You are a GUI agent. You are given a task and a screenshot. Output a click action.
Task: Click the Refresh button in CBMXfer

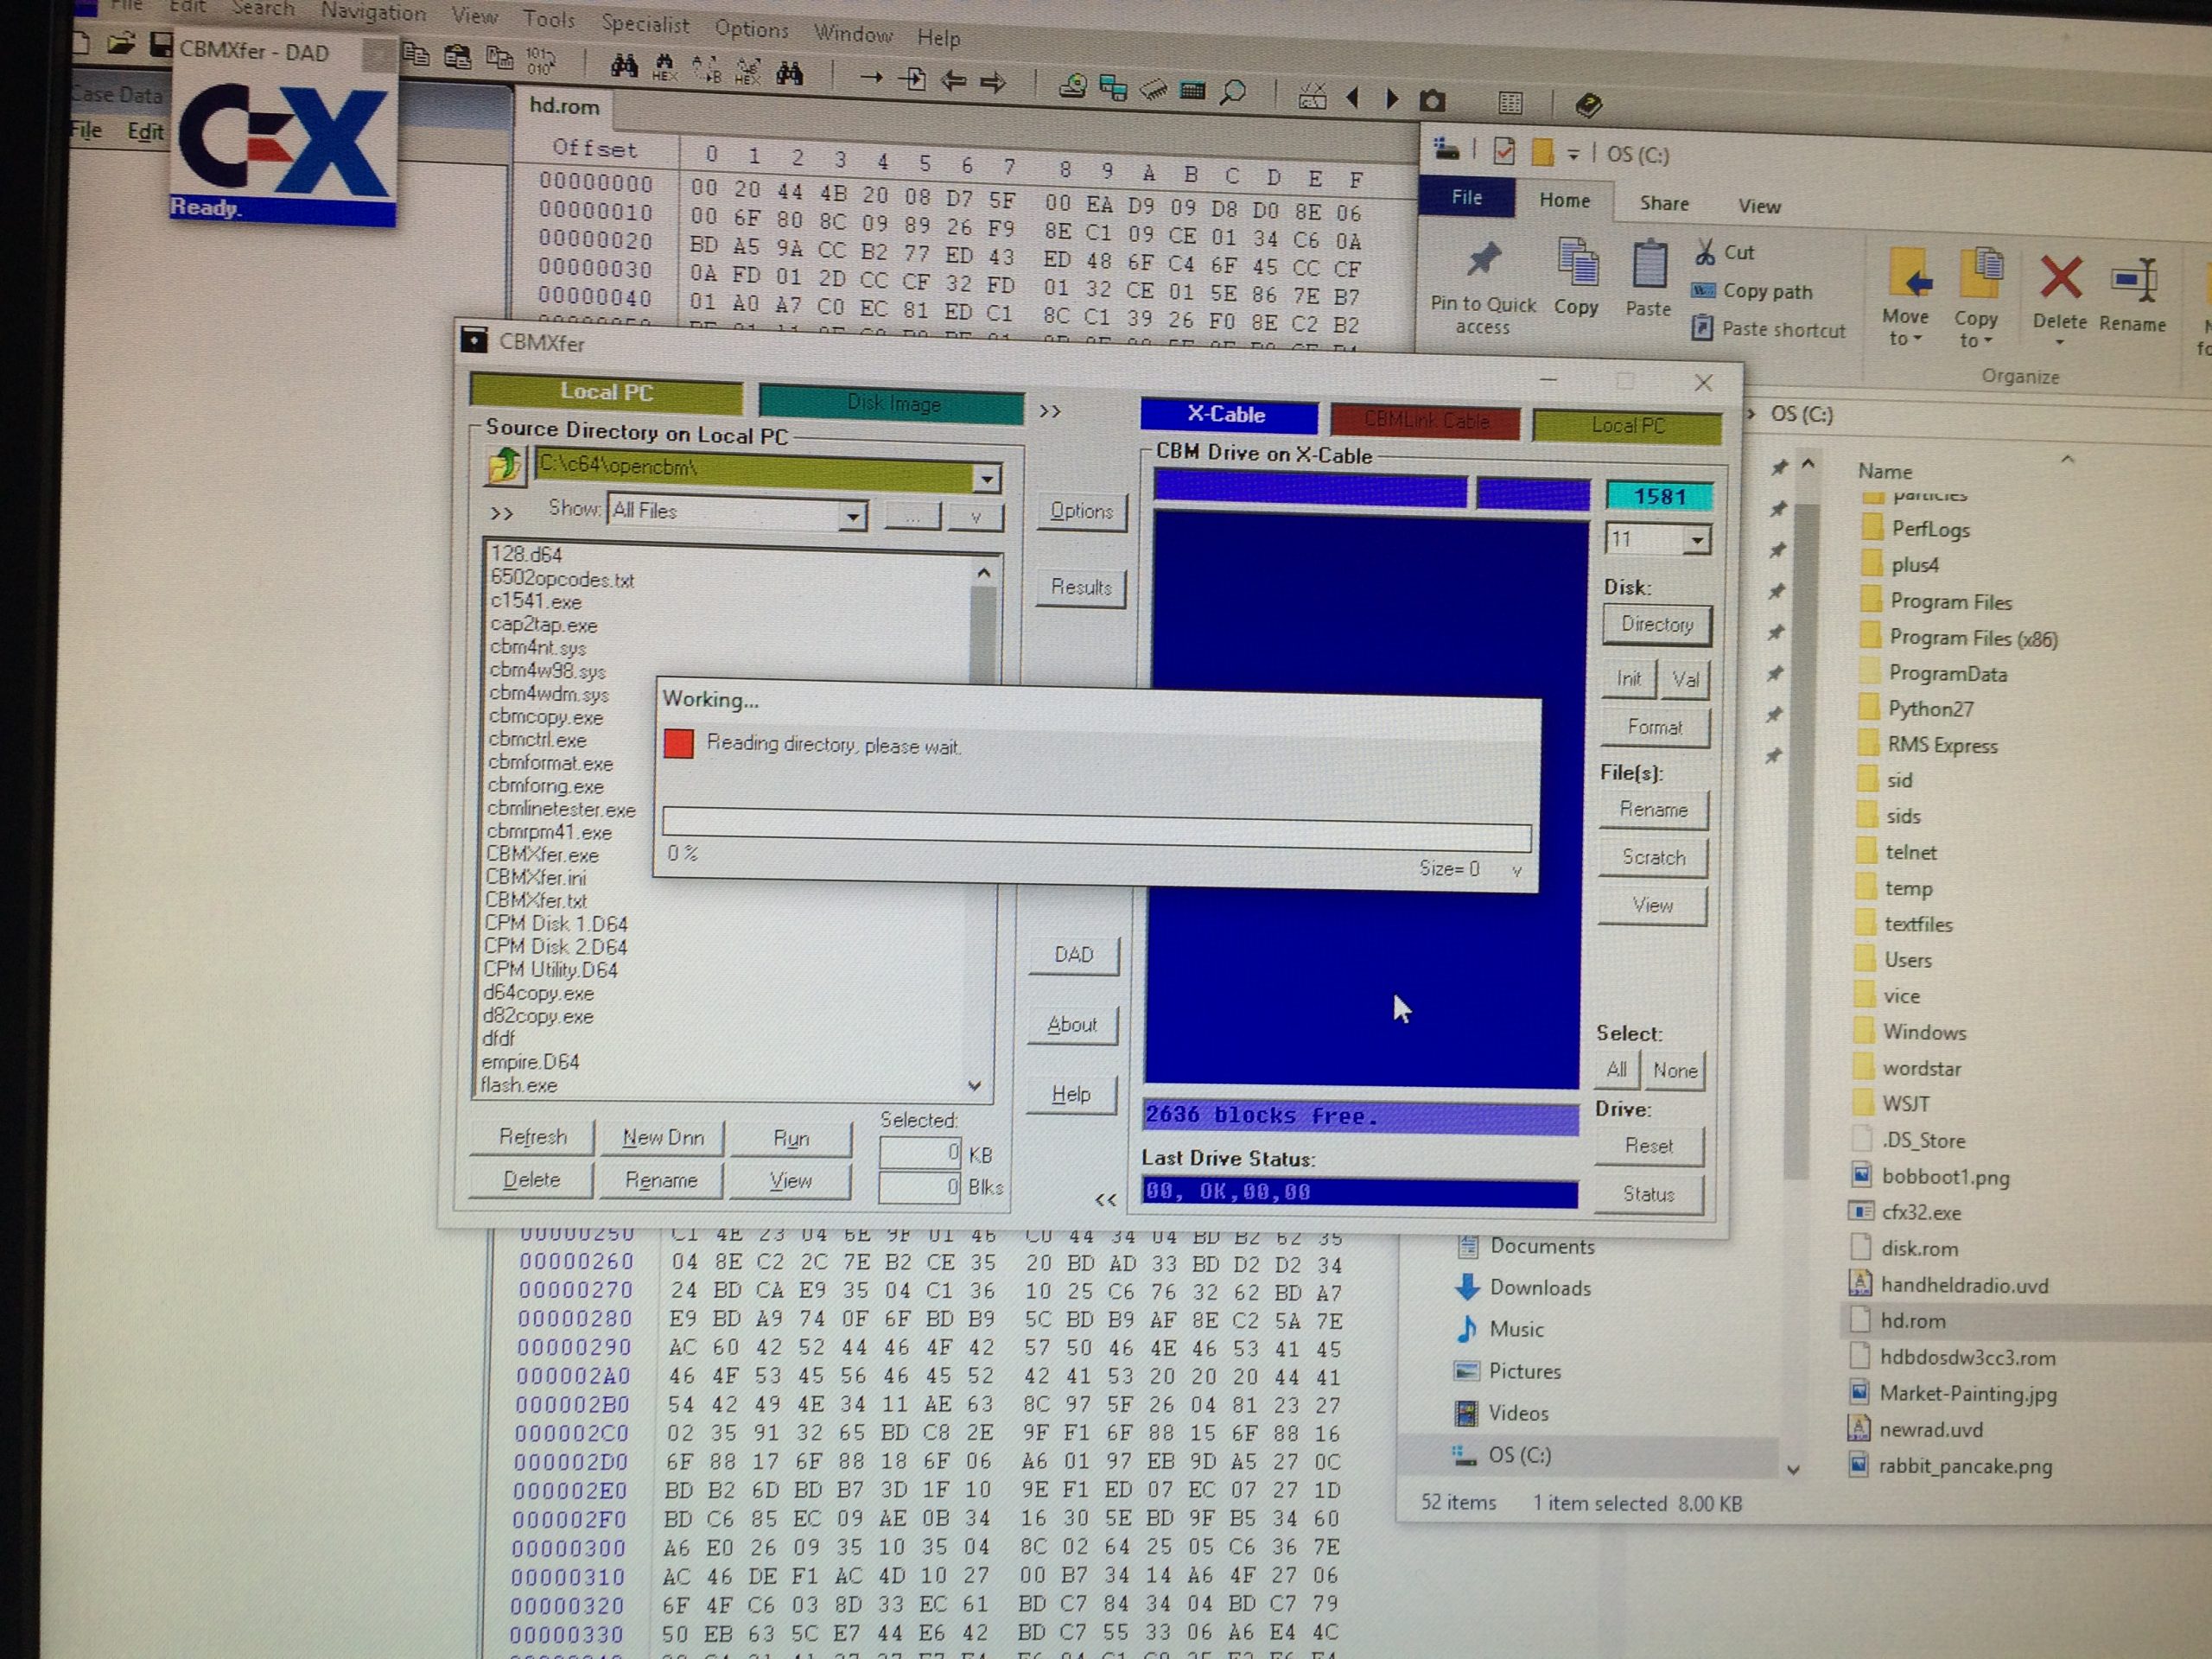(x=532, y=1137)
